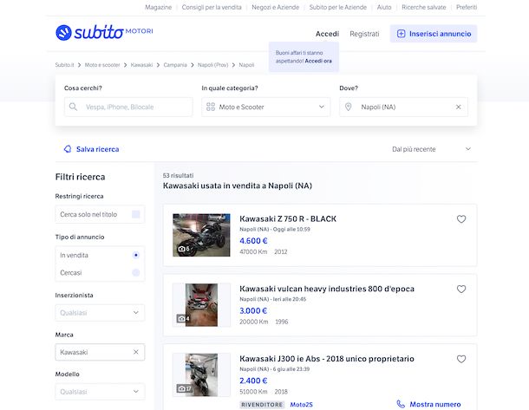The height and width of the screenshot is (410, 529).
Task: Expand the Inserzionista dropdown
Action: click(x=100, y=313)
